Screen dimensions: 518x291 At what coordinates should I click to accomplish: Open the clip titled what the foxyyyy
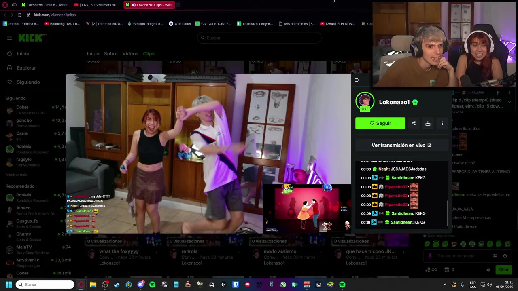(119, 251)
